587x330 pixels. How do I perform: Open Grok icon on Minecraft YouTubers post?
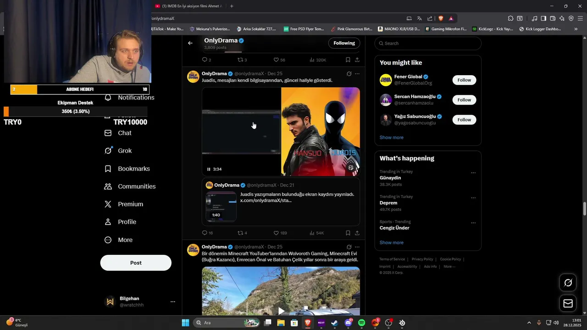point(349,247)
